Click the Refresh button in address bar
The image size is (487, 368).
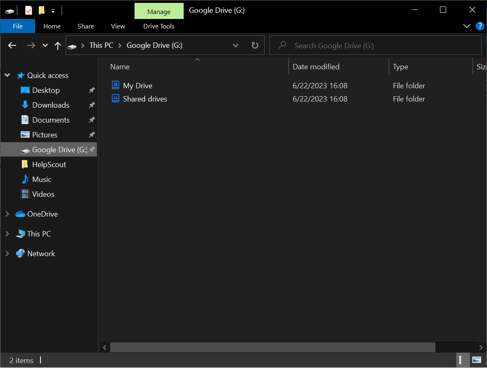click(255, 45)
